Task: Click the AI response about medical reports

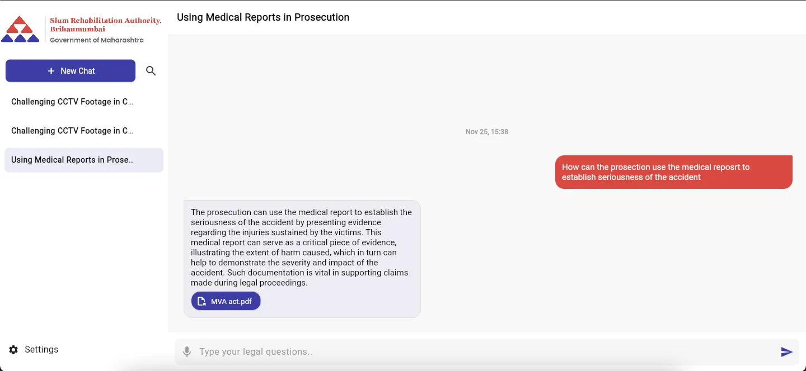Action: pos(301,248)
